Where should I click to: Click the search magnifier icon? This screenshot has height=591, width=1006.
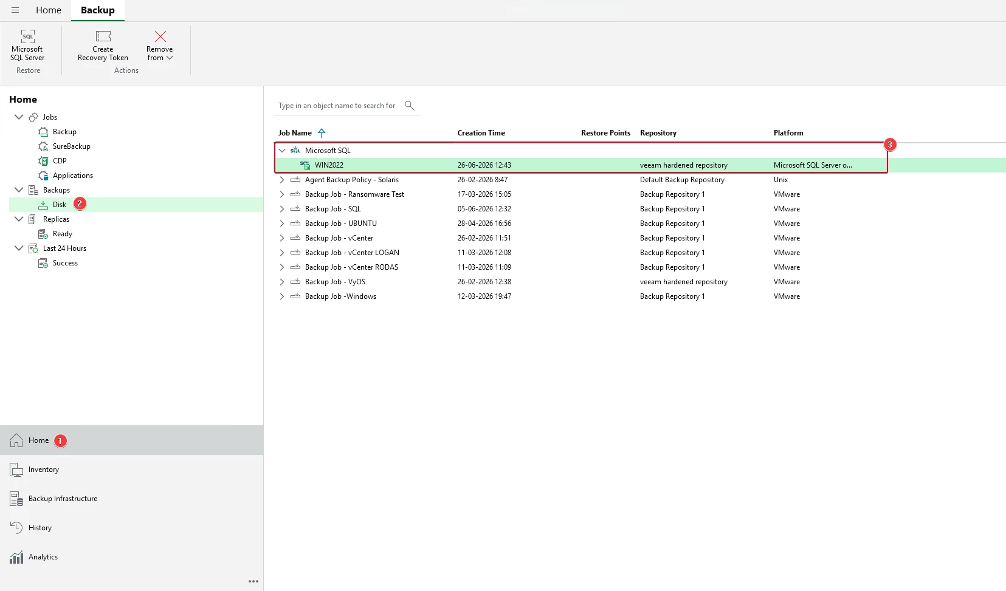pyautogui.click(x=410, y=106)
